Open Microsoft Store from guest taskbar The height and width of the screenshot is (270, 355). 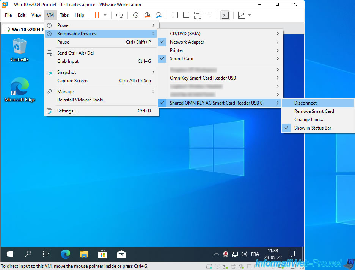(x=102, y=254)
